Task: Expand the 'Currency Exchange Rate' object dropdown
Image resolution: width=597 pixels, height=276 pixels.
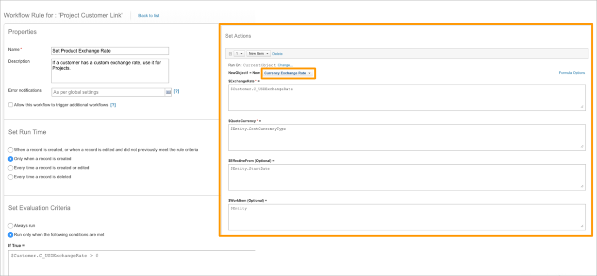Action: point(288,73)
